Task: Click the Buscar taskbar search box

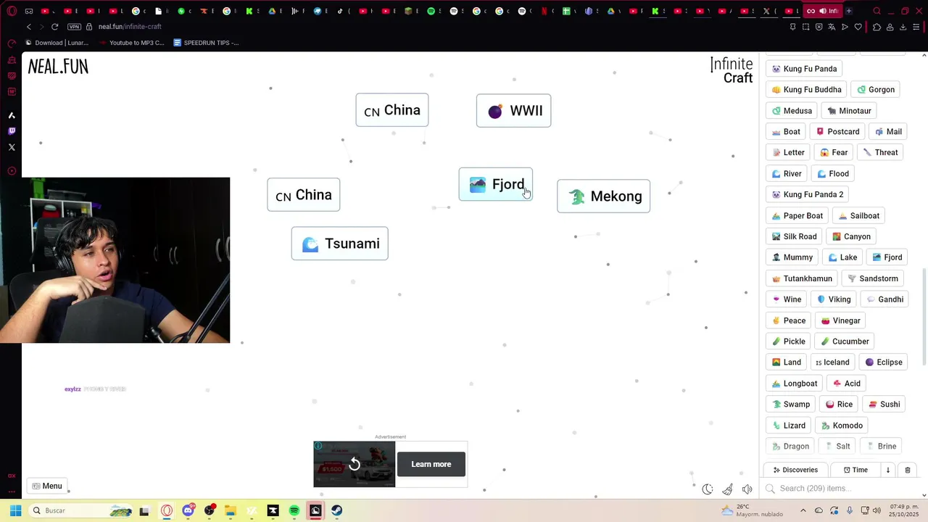Action: pyautogui.click(x=82, y=510)
